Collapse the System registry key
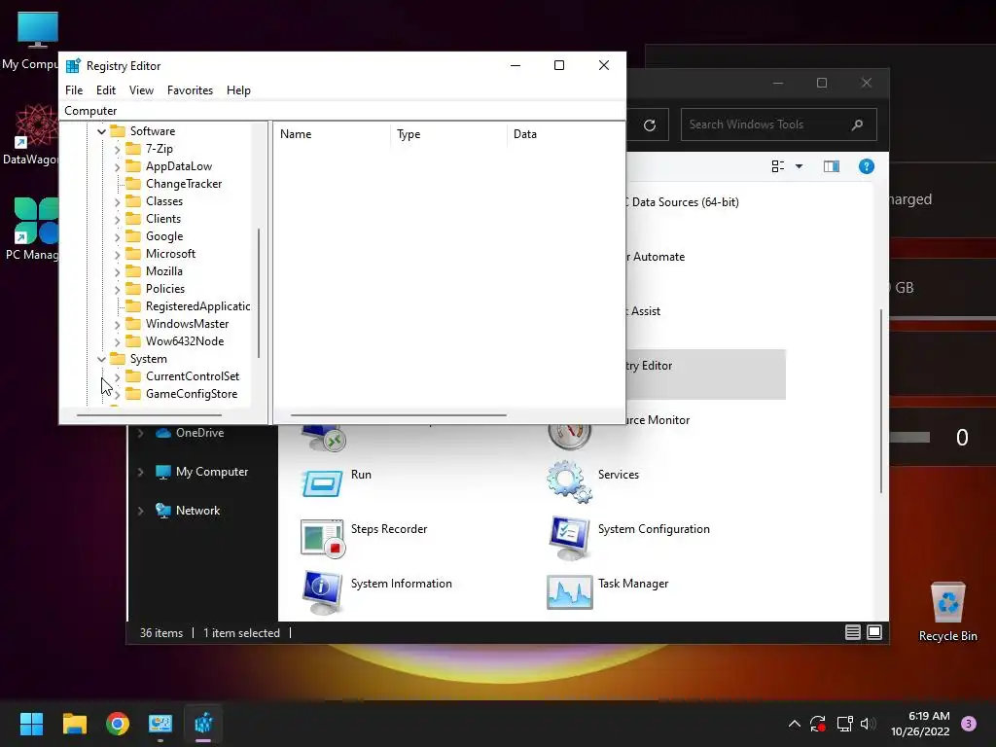The image size is (996, 747). point(101,359)
